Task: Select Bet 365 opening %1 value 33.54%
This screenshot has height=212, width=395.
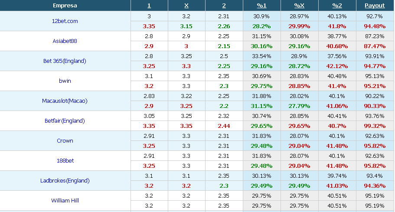Action: pyautogui.click(x=261, y=56)
